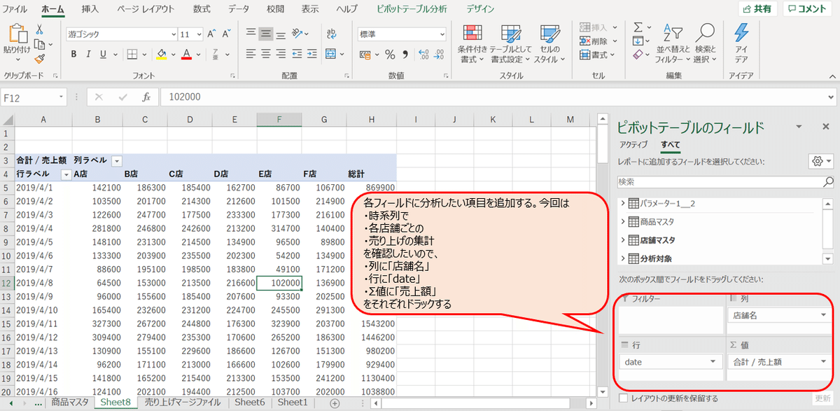Viewport: 840px width, 411px height.
Task: Expand パラメーター1__2 table in field list
Action: [623, 203]
